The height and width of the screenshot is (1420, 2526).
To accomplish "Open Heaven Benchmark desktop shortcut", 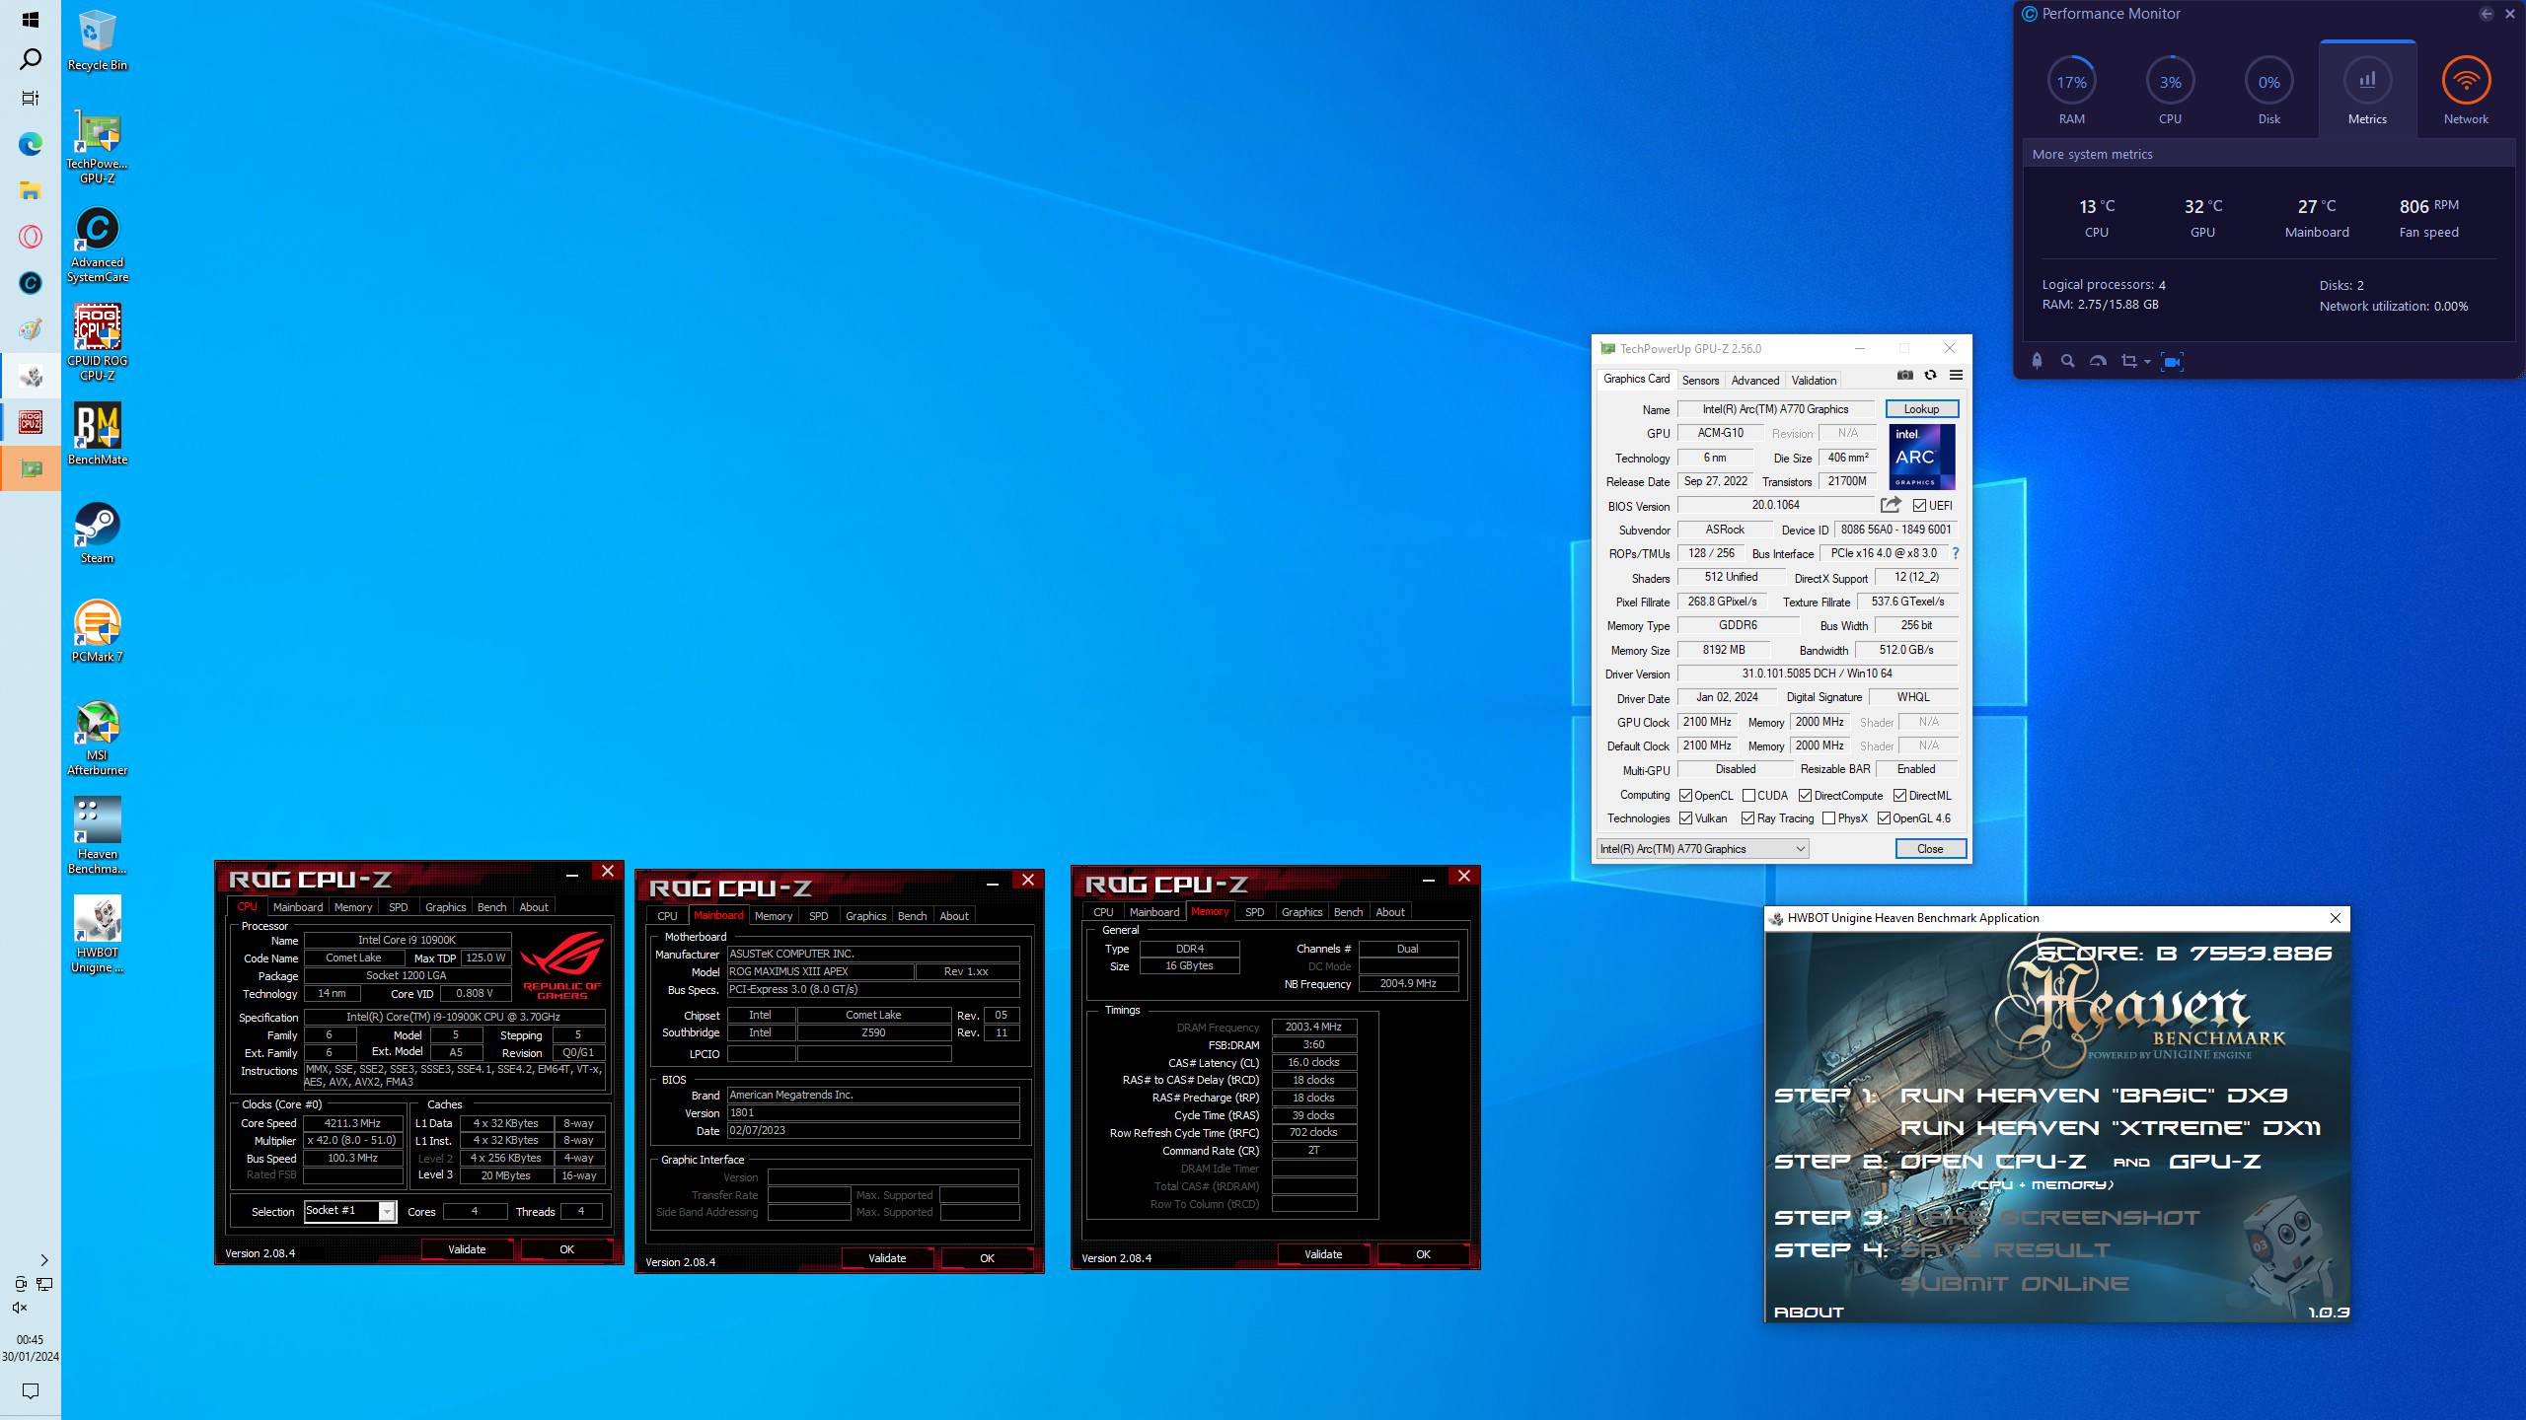I will pyautogui.click(x=97, y=837).
